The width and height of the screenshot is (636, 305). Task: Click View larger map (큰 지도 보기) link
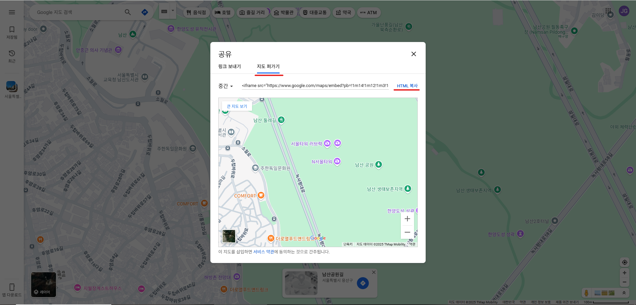(237, 106)
